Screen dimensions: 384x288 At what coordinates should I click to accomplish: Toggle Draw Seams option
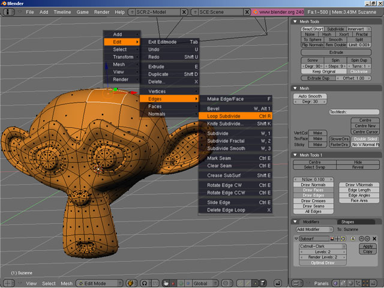click(313, 206)
